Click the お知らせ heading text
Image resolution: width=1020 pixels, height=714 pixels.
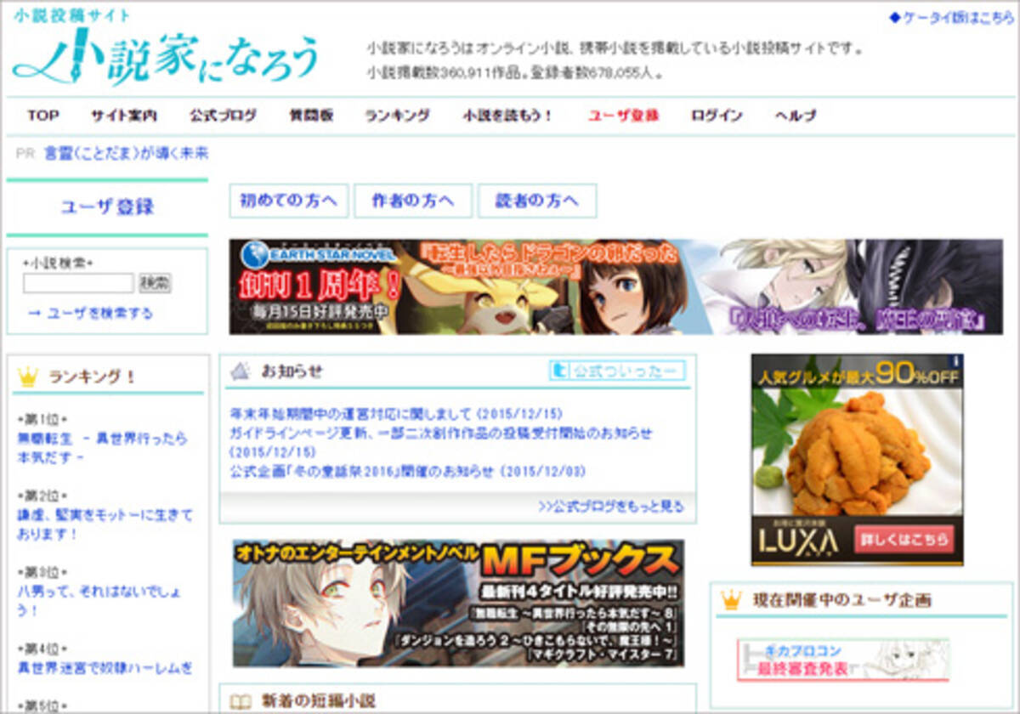(292, 371)
